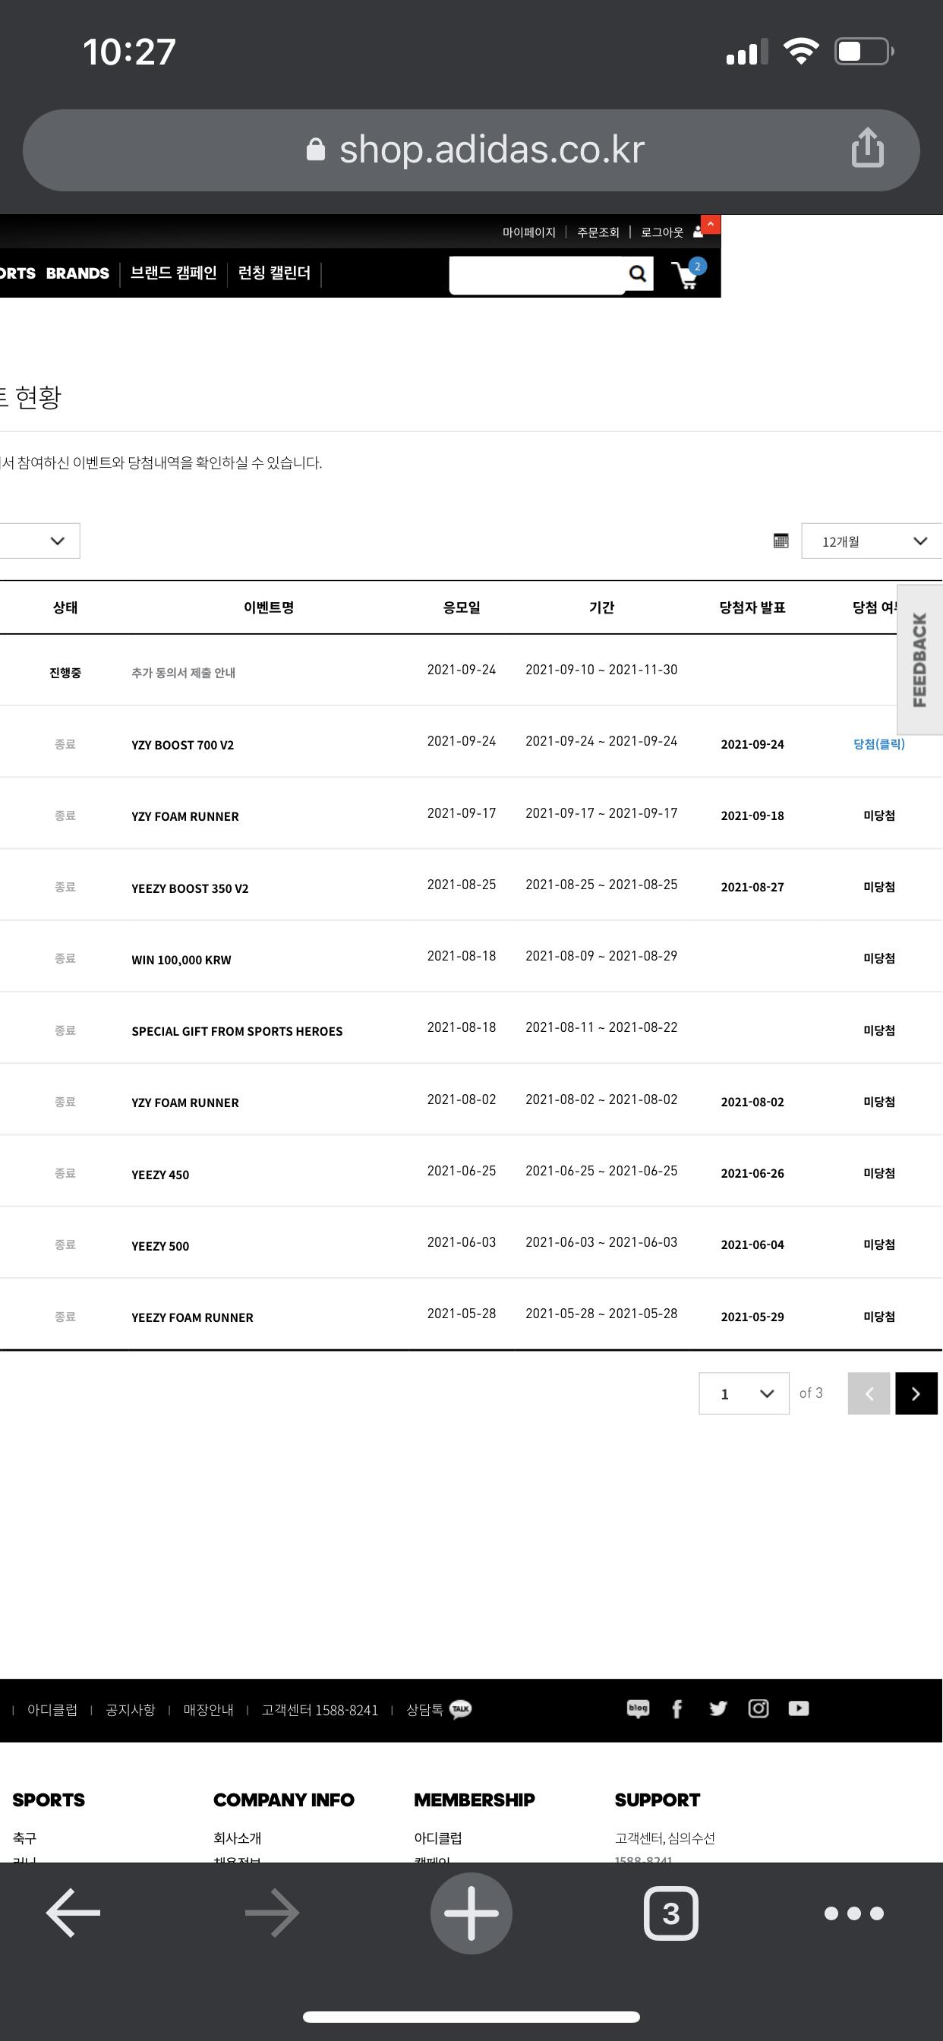The width and height of the screenshot is (943, 2041).
Task: Open the 런칭 캘린더 menu item
Action: point(274,273)
